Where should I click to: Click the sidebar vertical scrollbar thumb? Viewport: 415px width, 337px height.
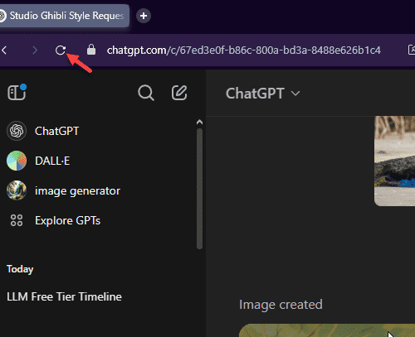199,189
